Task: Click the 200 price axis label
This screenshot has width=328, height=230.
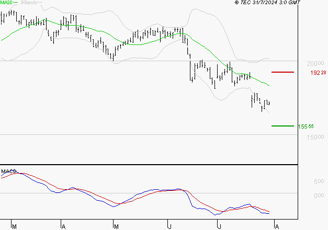Action: point(315,63)
